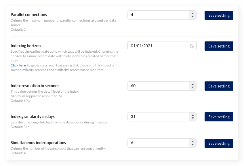
Task: Decrement Index resolution using the down arrow
Action: [x=192, y=87]
